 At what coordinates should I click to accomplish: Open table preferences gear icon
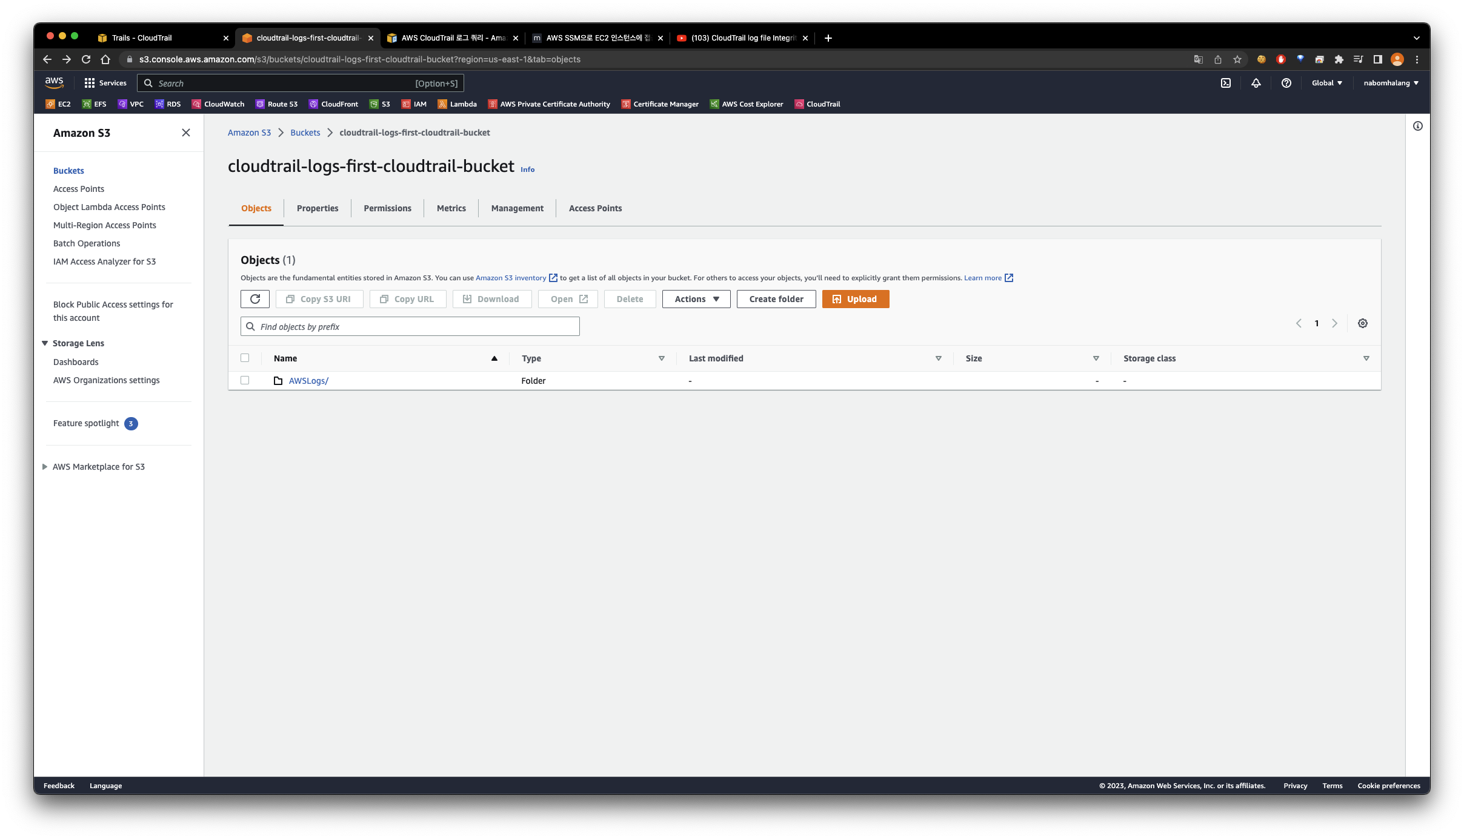click(1363, 323)
